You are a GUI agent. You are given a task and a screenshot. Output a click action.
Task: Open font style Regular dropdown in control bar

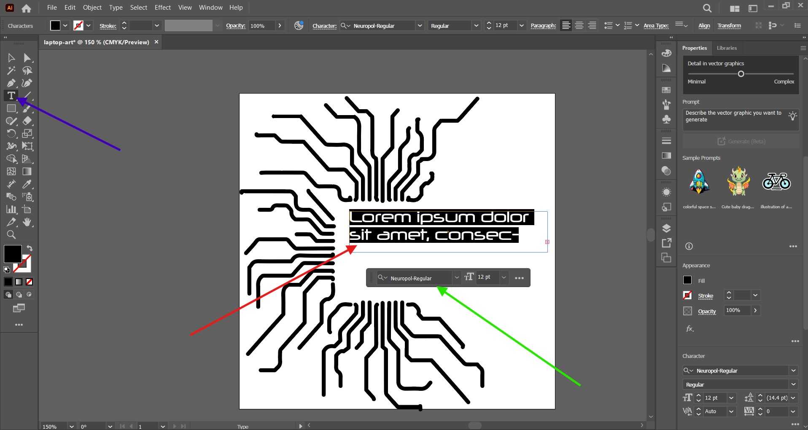click(476, 26)
